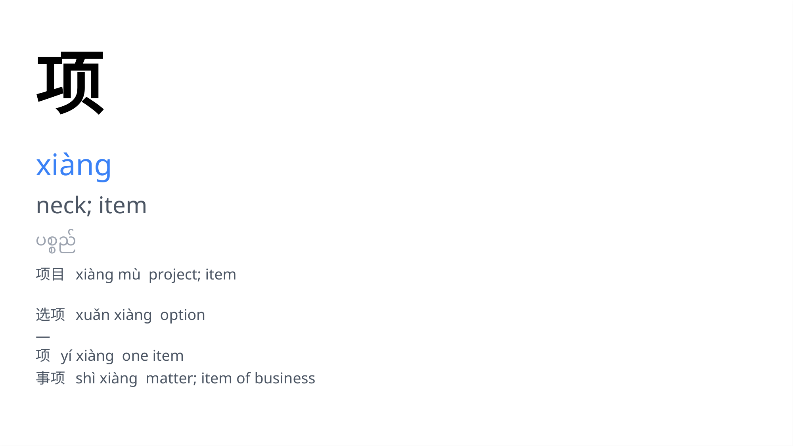Viewport: 793px width, 446px height.
Task: Click the 'option' translation text
Action: 183,316
